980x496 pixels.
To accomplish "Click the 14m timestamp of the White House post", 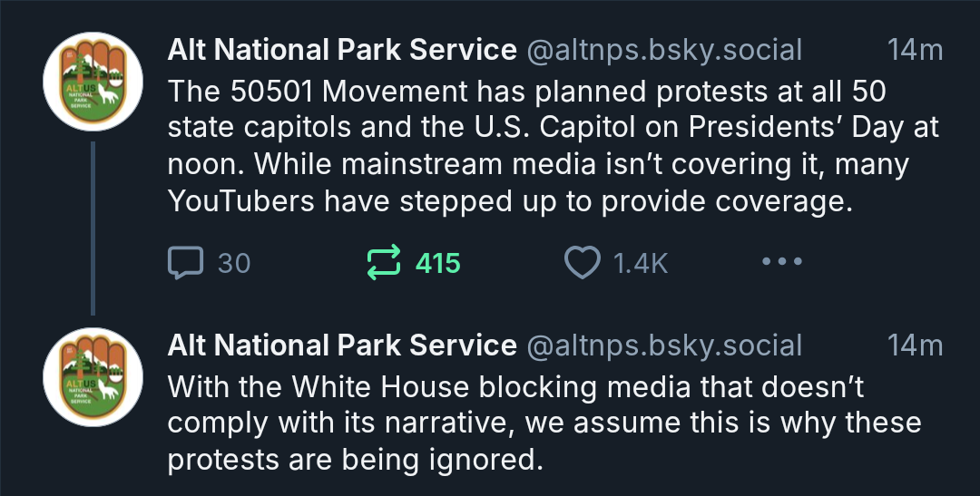I will (915, 345).
